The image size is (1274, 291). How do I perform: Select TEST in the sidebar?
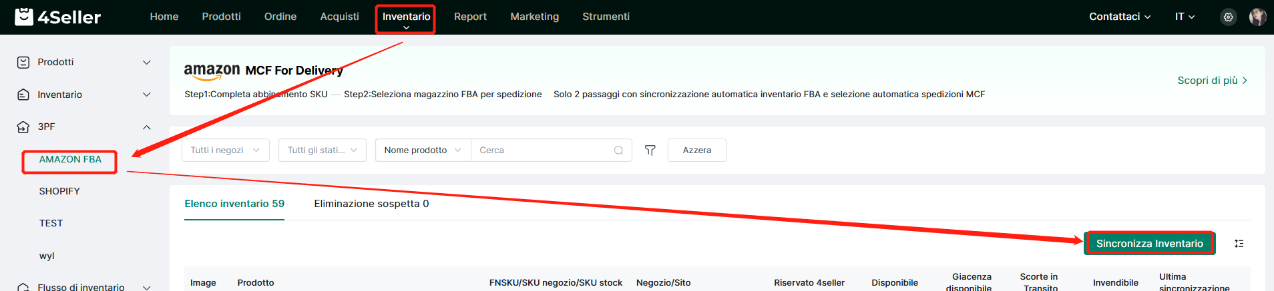(x=51, y=223)
